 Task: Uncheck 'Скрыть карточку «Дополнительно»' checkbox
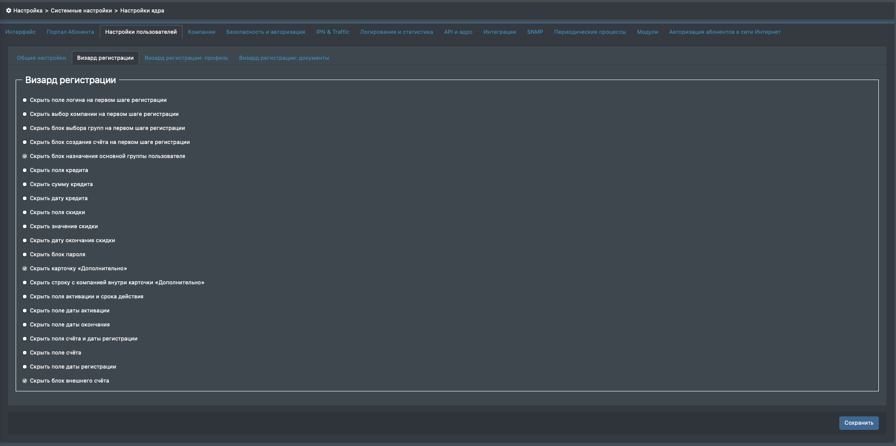[x=24, y=269]
